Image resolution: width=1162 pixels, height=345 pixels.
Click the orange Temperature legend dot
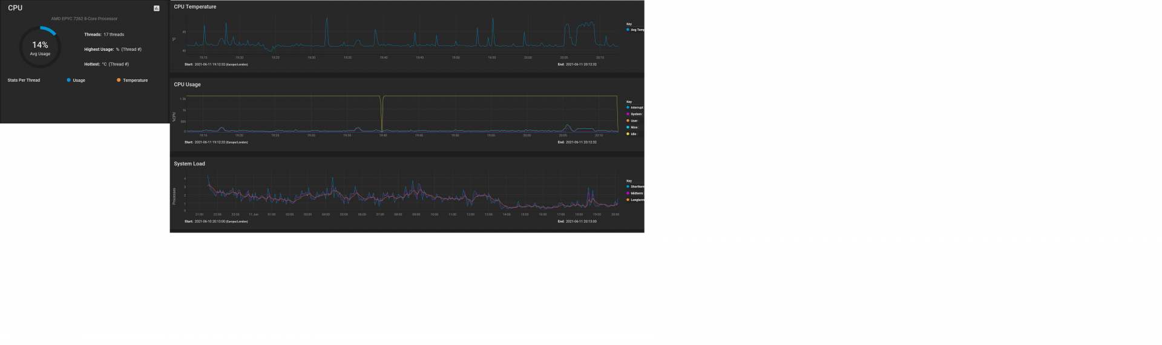(x=119, y=80)
